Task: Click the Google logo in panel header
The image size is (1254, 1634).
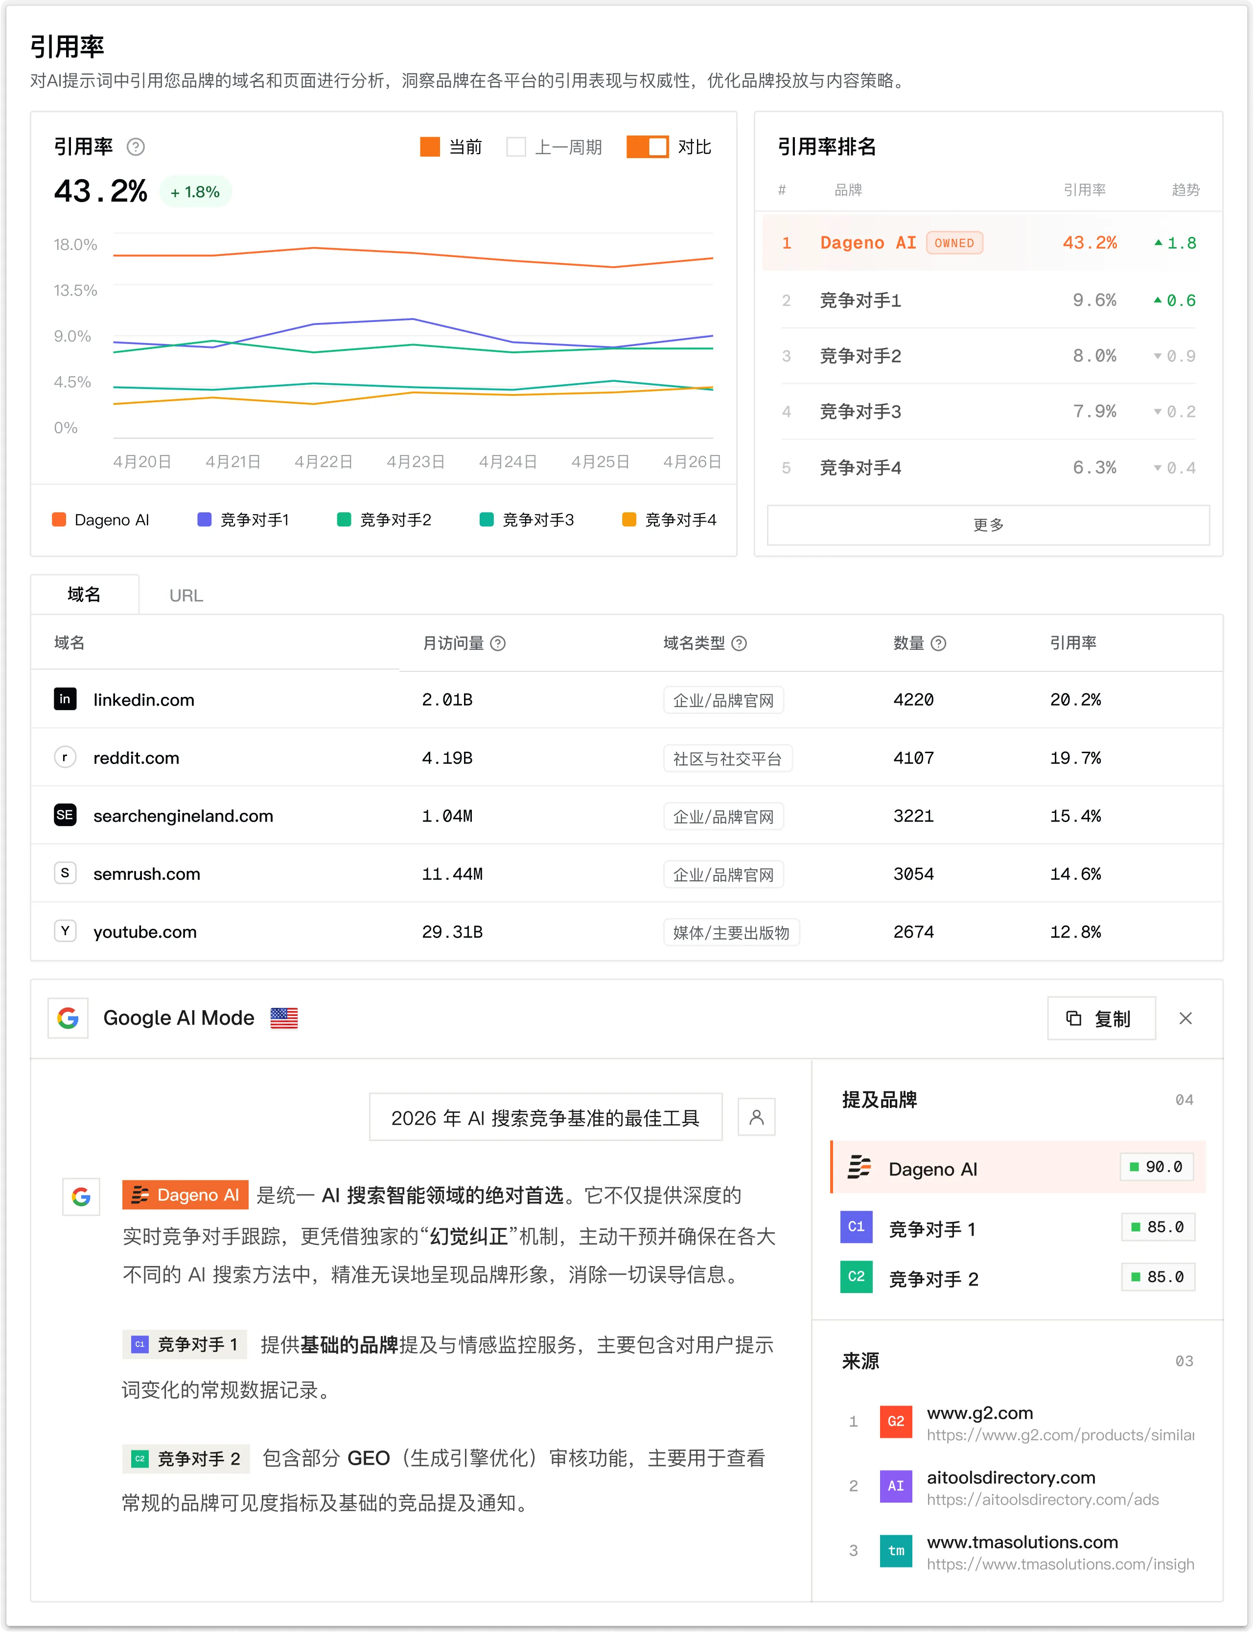Action: point(68,1018)
